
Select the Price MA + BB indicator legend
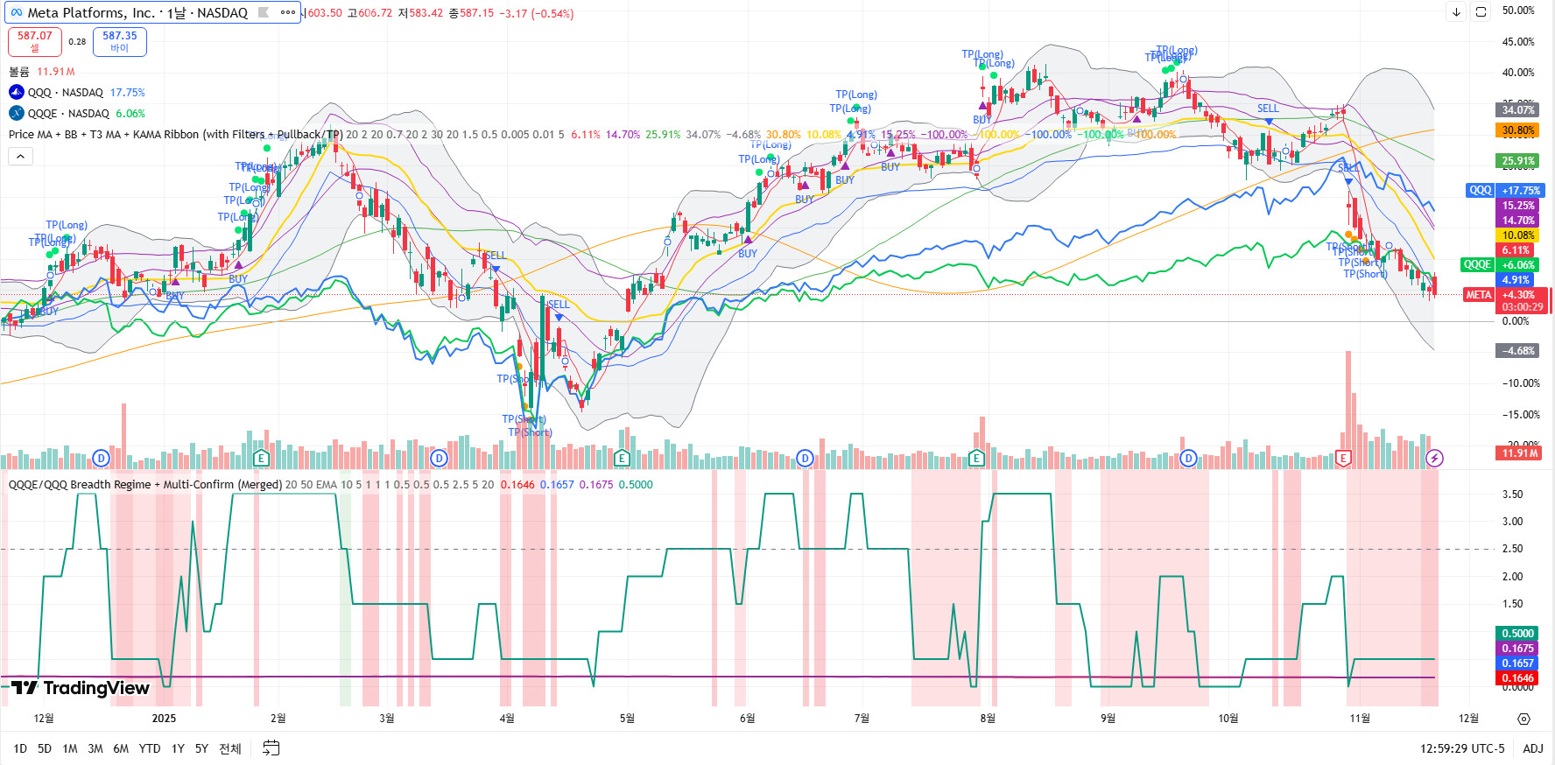pos(176,134)
